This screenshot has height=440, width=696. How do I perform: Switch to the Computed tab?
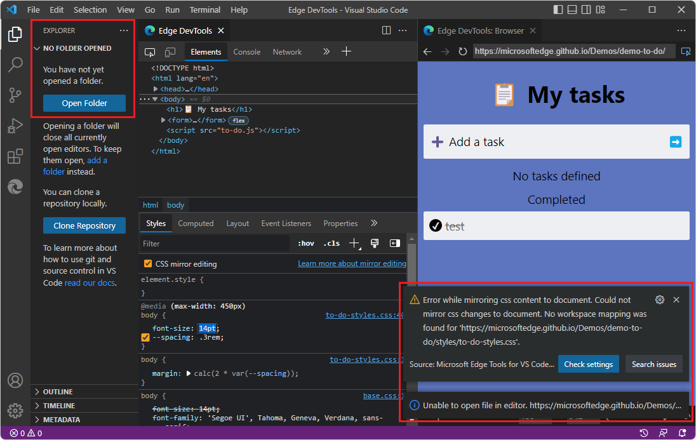[x=196, y=223]
